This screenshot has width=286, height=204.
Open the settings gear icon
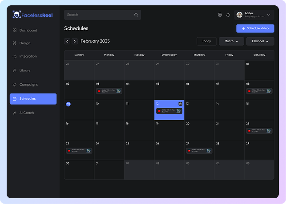click(x=220, y=15)
